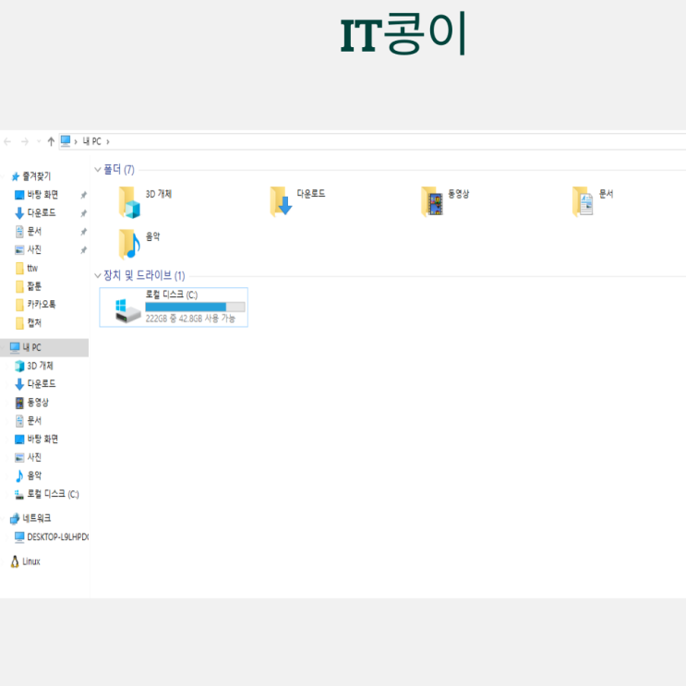Open DESKTOP-L9LHPD computer under 네트워크
This screenshot has width=686, height=686.
pos(58,536)
